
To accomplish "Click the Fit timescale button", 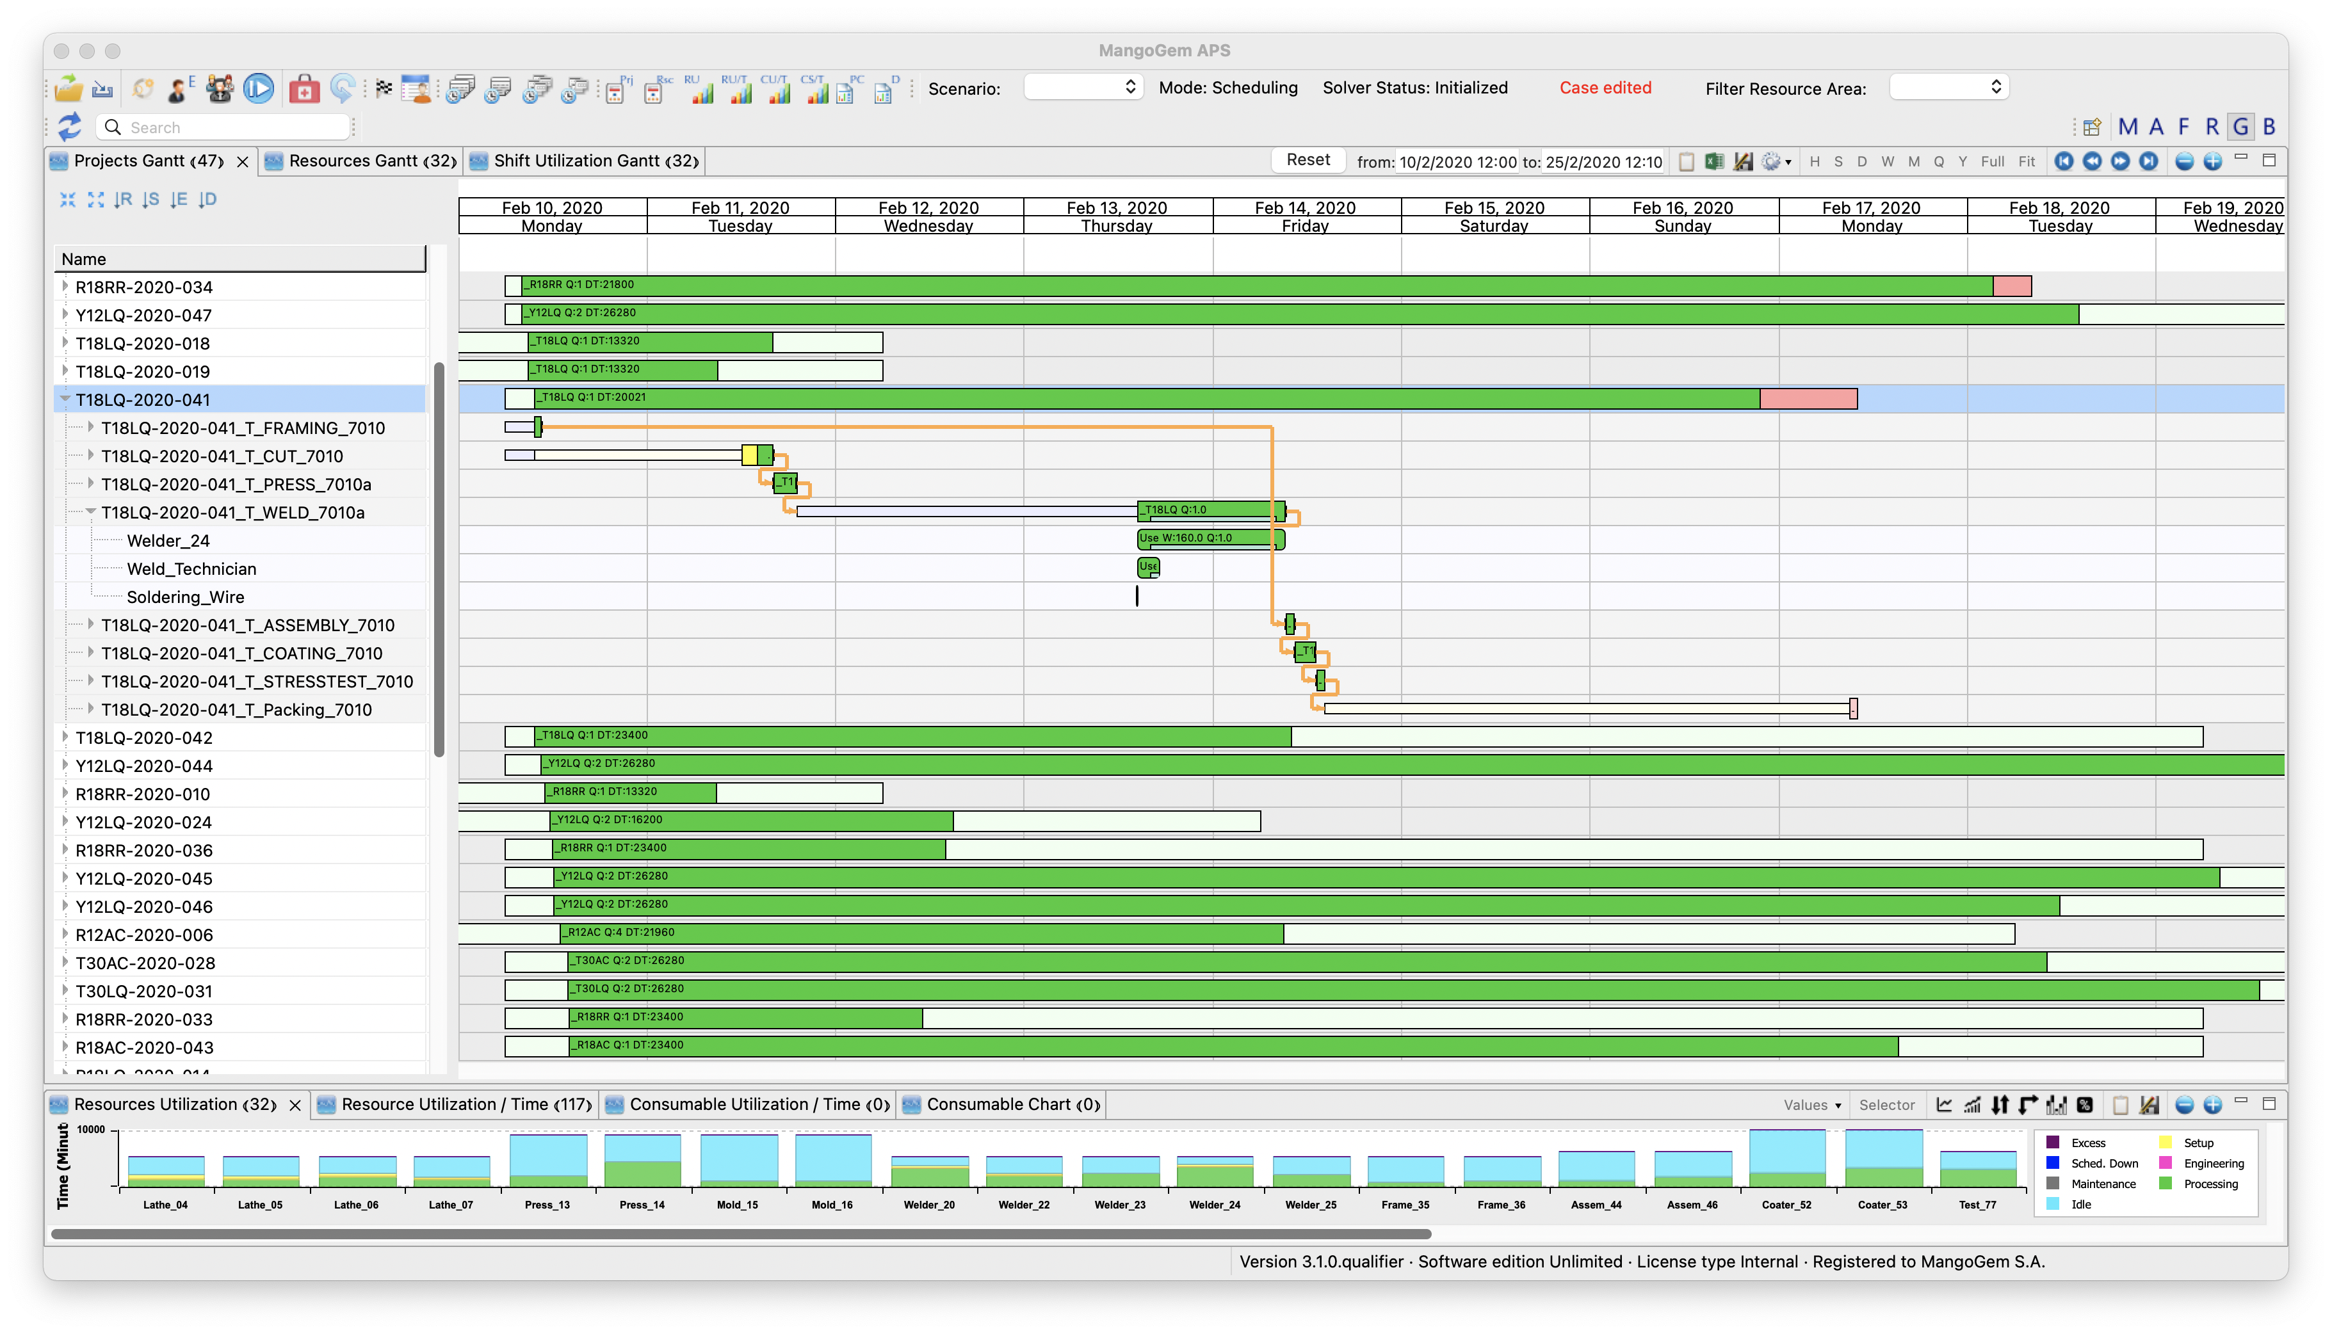I will (2027, 161).
